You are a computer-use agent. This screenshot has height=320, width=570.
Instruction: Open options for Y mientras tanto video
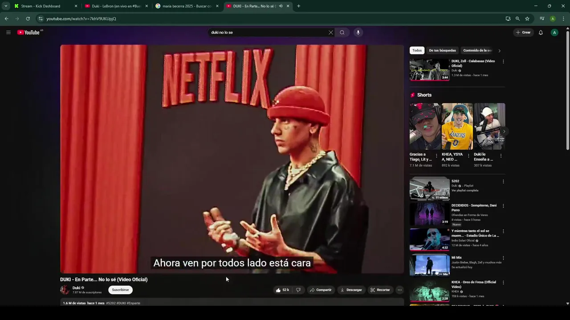pyautogui.click(x=503, y=231)
